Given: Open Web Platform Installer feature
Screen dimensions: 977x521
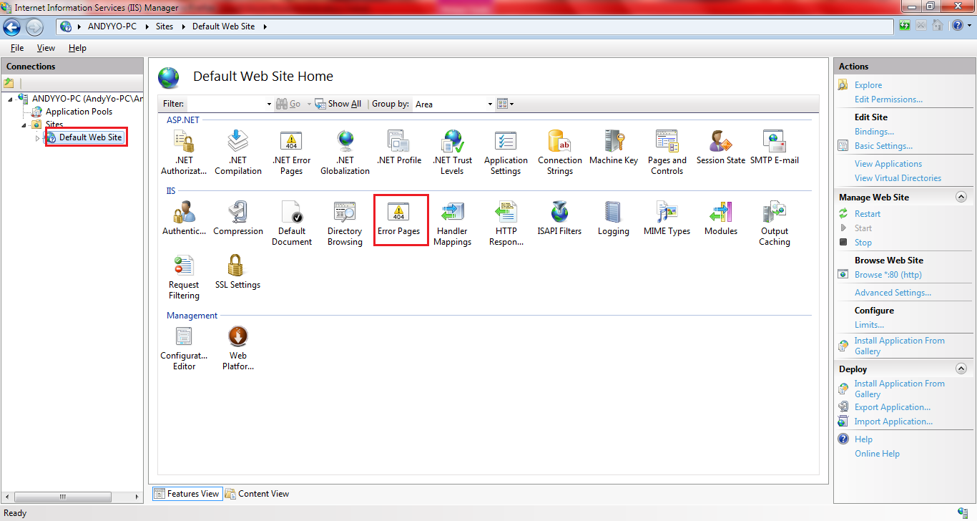Looking at the screenshot, I should pos(238,348).
